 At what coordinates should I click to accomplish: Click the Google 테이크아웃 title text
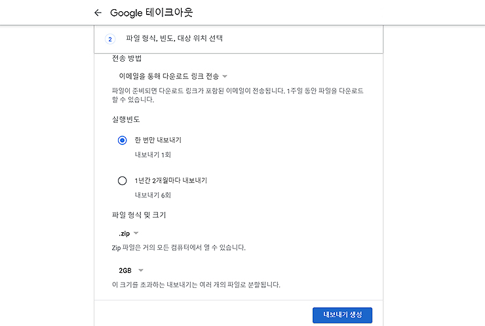coord(151,12)
